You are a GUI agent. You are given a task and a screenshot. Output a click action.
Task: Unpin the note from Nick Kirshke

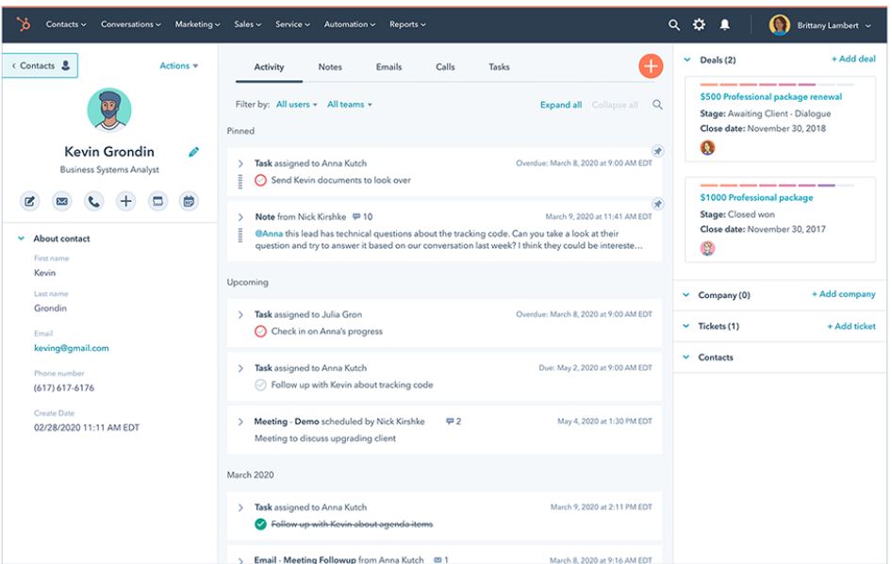657,204
